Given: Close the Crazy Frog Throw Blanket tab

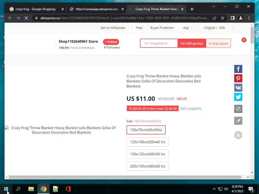Looking at the screenshot, I should [182, 9].
